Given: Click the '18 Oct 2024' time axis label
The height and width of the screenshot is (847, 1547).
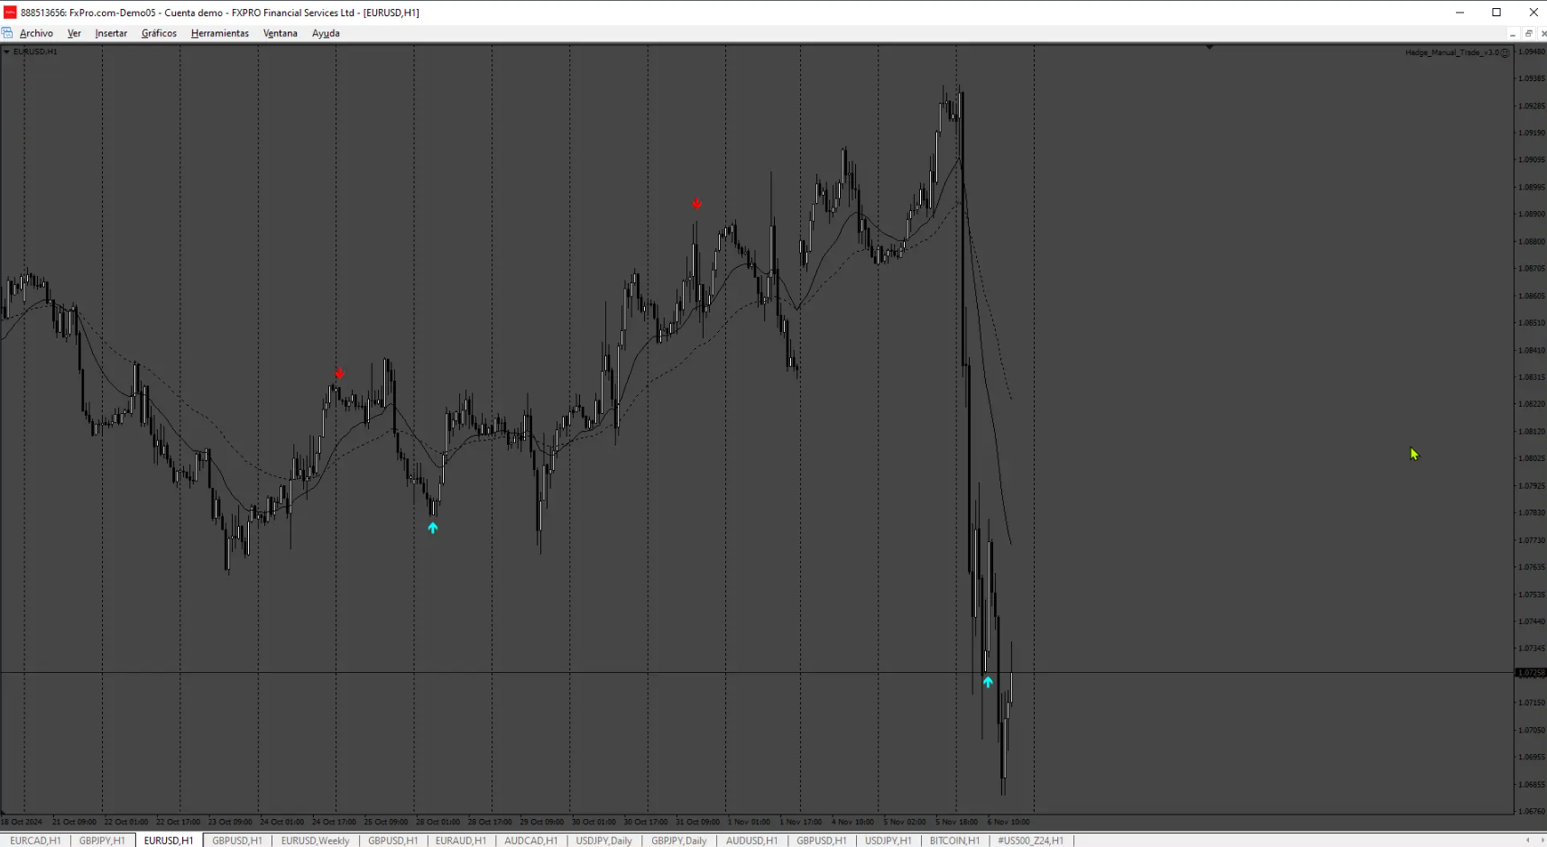Looking at the screenshot, I should 22,822.
